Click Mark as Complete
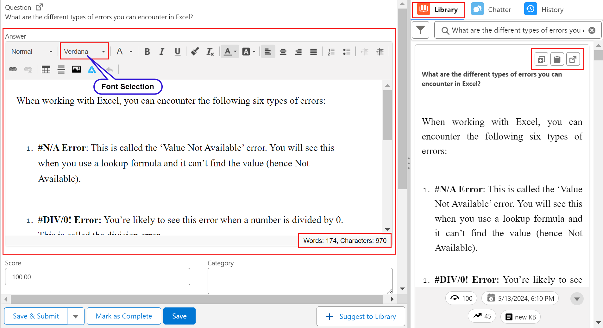The width and height of the screenshot is (603, 328). tap(124, 316)
